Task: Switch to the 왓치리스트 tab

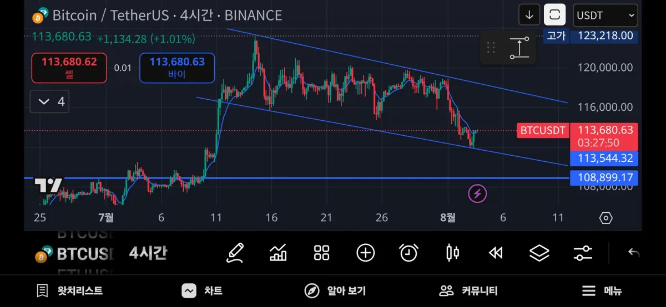Action: pyautogui.click(x=69, y=290)
